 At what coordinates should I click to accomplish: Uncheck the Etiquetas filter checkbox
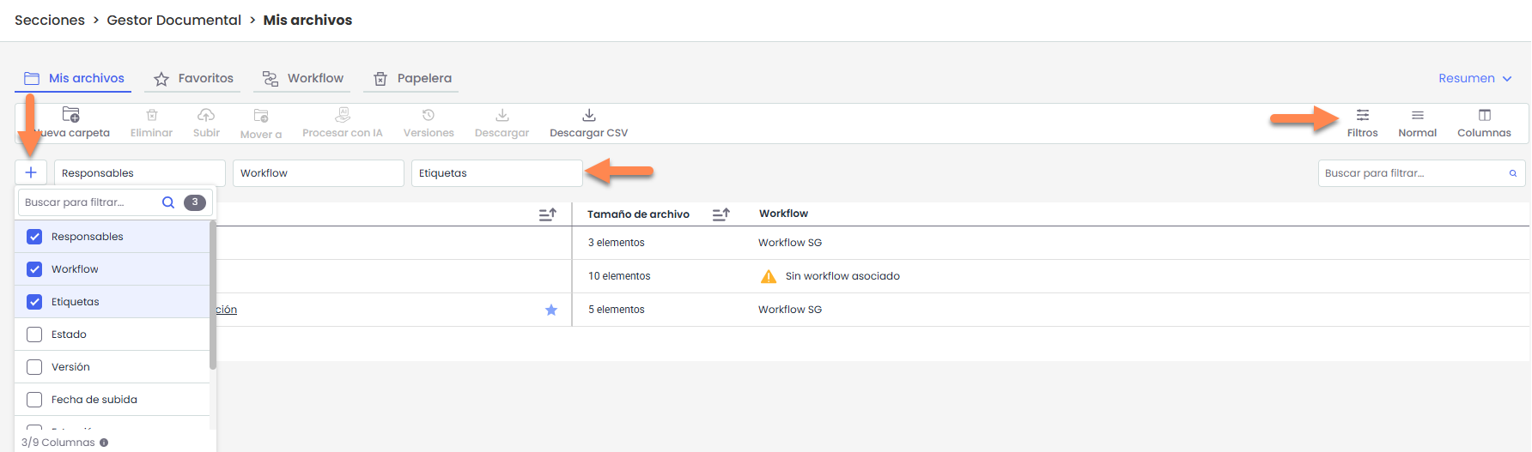click(34, 302)
